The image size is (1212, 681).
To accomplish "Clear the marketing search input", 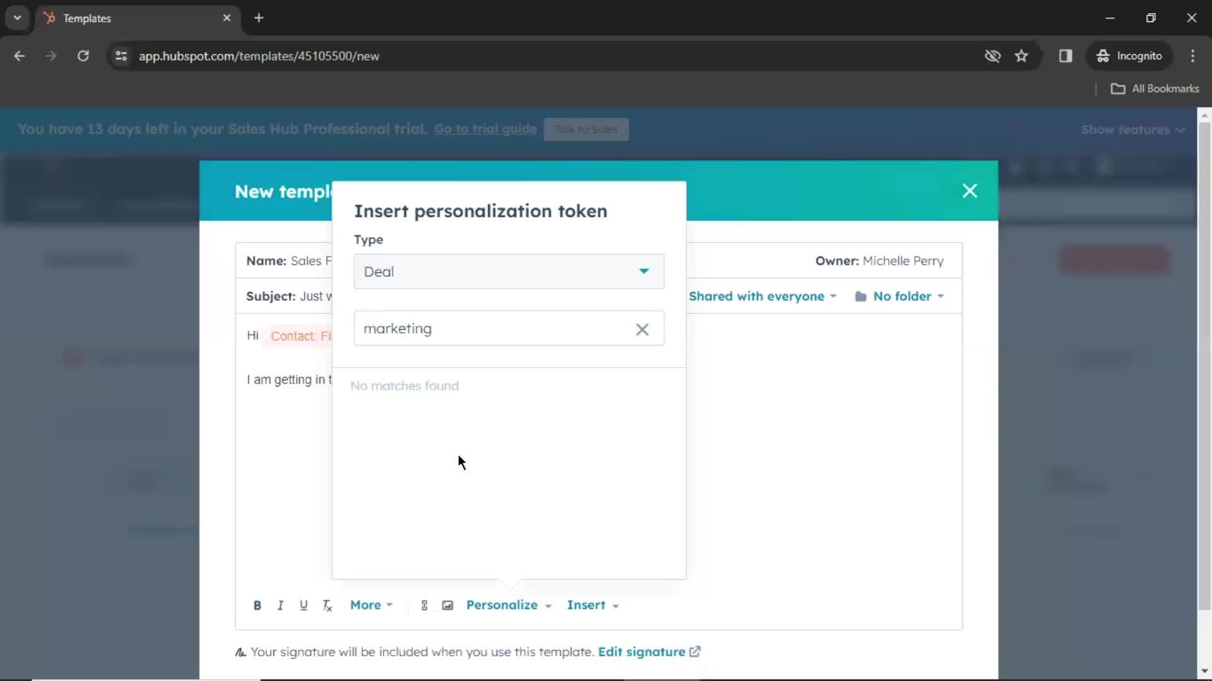I will [x=643, y=329].
